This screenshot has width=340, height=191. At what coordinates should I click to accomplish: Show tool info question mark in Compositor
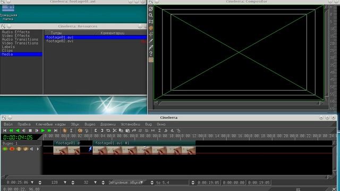(151, 54)
